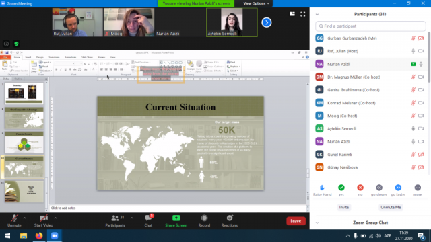Click the Start Video camera icon
Screen dimensions: 431x242
click(x=43, y=218)
